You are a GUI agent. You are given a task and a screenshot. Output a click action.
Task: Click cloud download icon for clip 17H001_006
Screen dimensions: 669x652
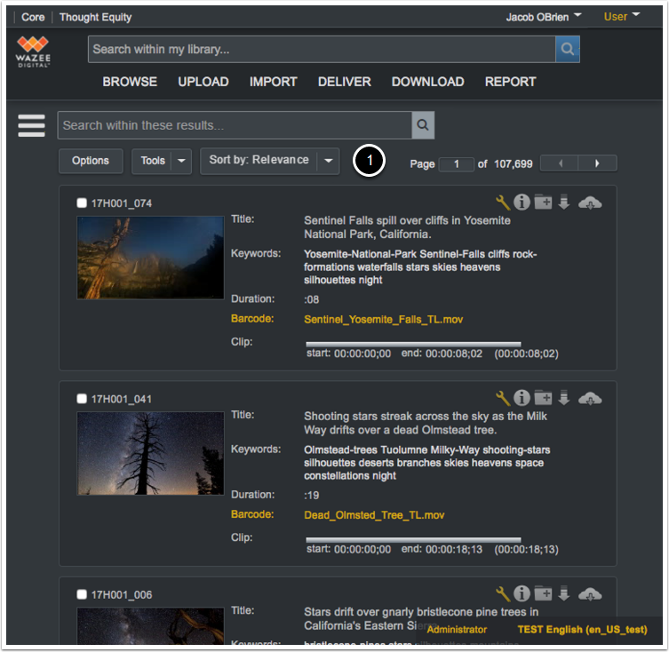click(590, 594)
